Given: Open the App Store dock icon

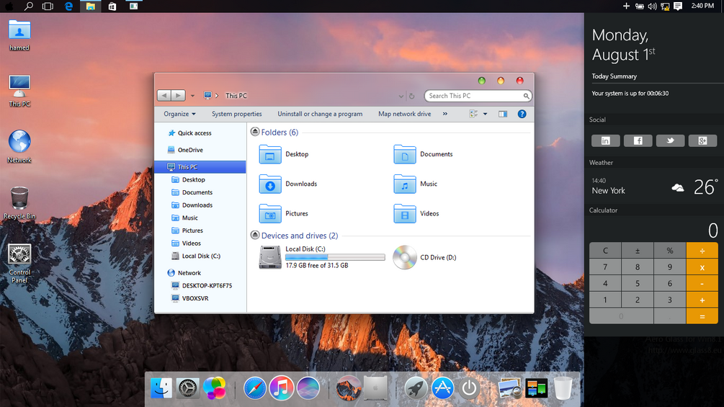Looking at the screenshot, I should (442, 388).
